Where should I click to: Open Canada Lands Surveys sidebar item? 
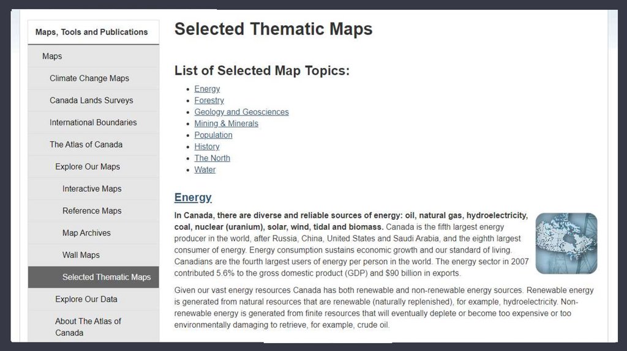[91, 100]
